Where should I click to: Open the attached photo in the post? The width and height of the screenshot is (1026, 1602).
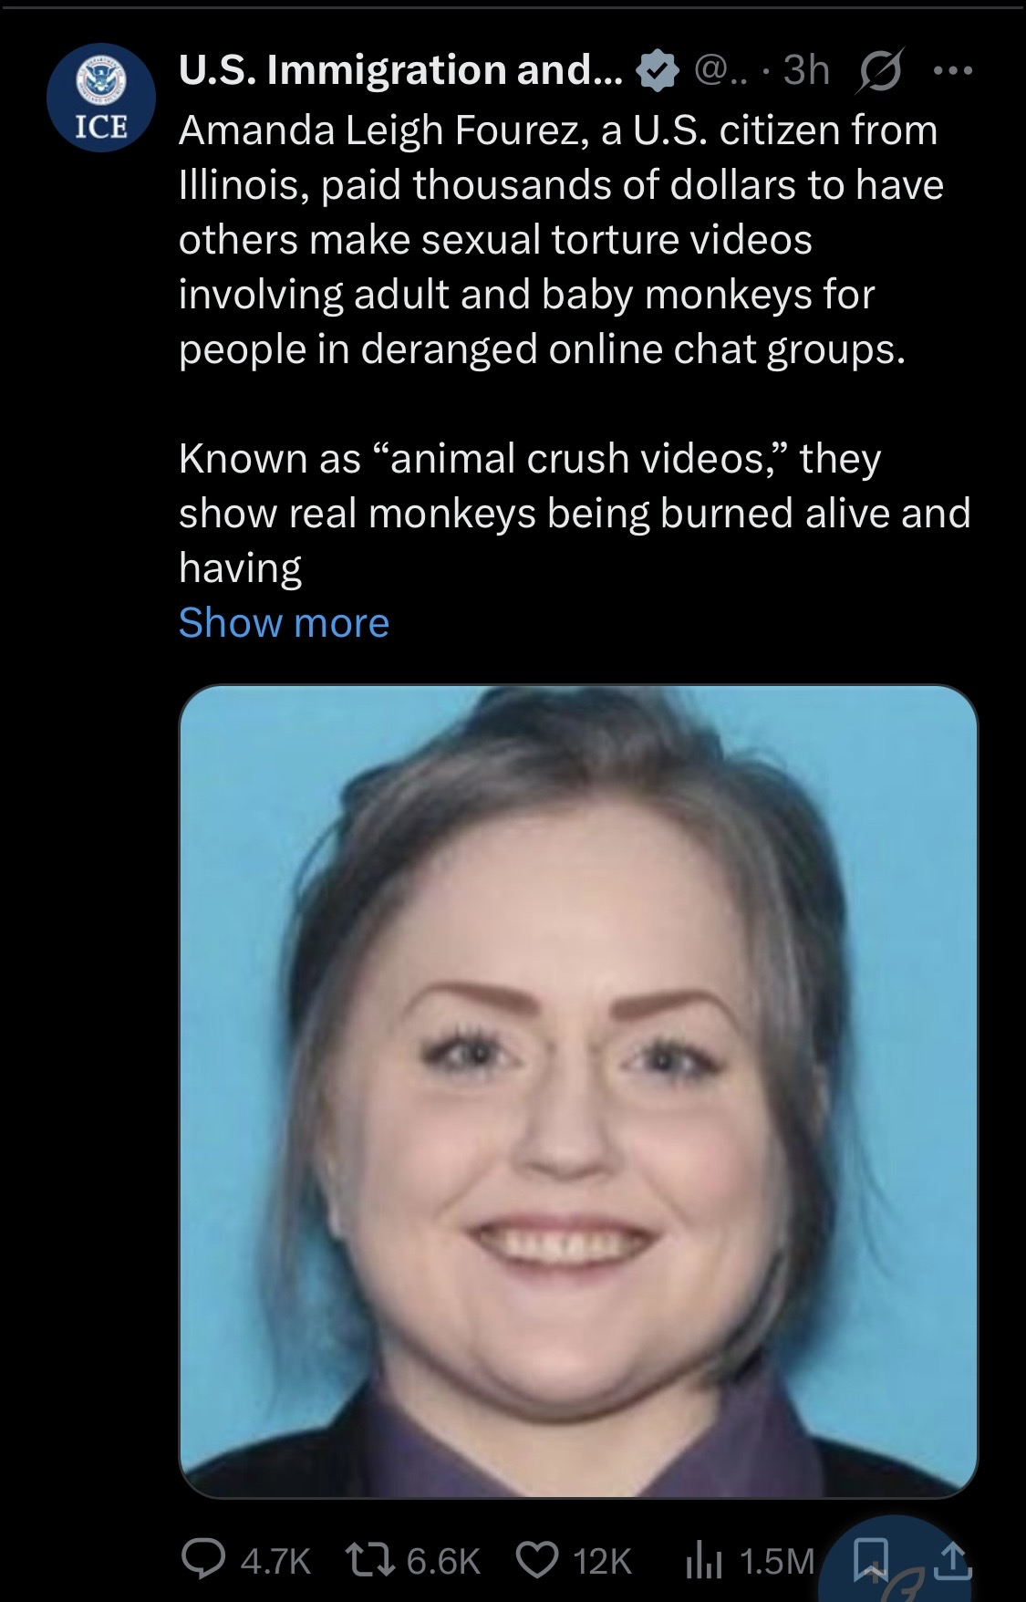click(x=578, y=1091)
